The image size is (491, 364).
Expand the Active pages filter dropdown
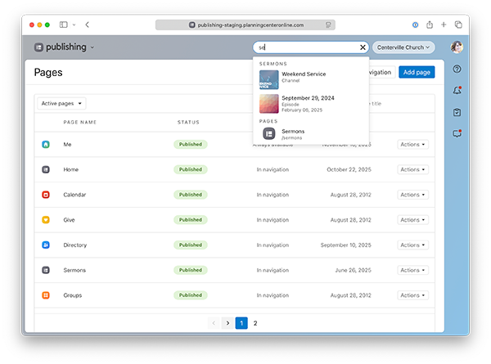[x=63, y=104]
